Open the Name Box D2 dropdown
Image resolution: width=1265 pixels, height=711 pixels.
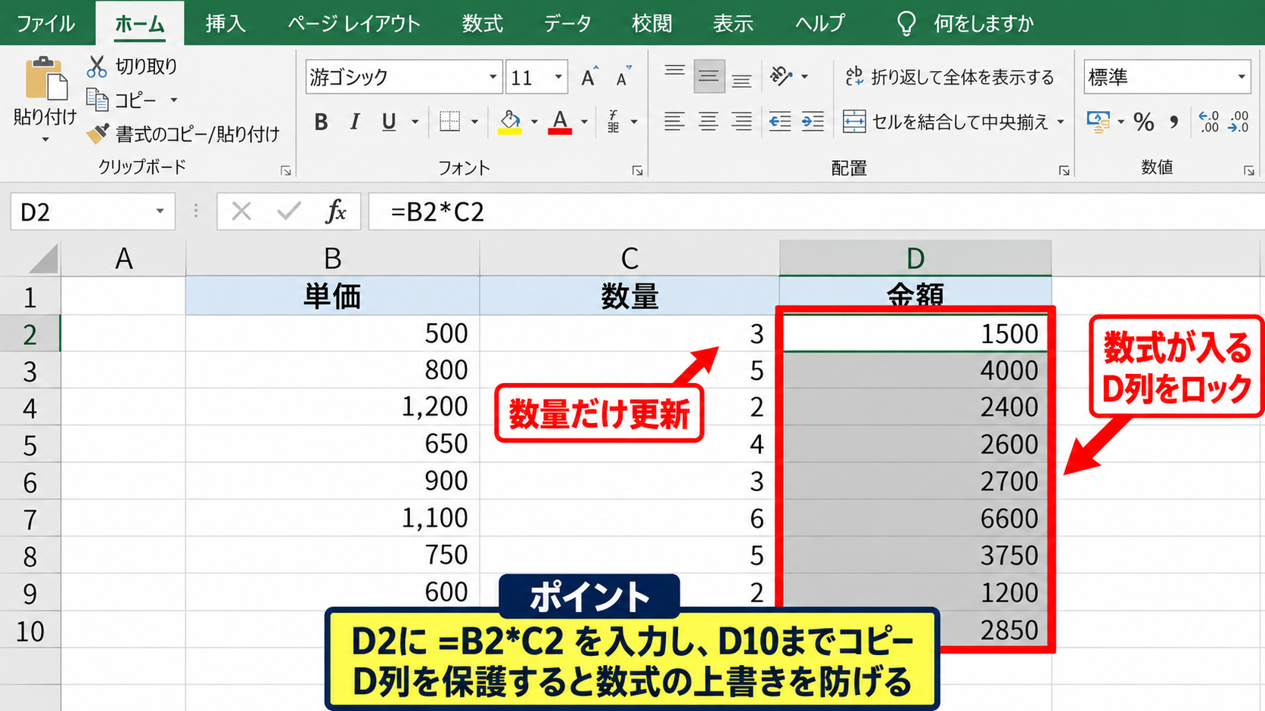coord(160,212)
